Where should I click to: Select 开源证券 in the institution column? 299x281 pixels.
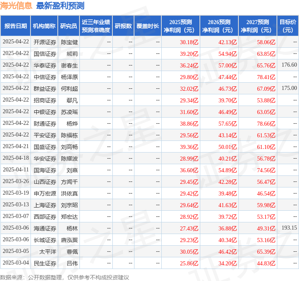pos(45,42)
